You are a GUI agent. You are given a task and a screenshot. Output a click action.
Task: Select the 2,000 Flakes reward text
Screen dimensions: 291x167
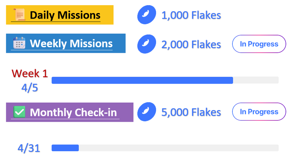(191, 44)
